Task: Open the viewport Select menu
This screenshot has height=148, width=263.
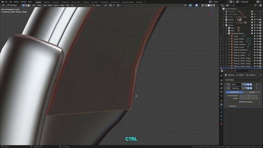Action: click(39, 5)
